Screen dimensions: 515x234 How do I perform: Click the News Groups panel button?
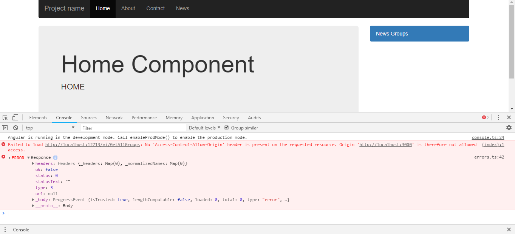point(419,34)
